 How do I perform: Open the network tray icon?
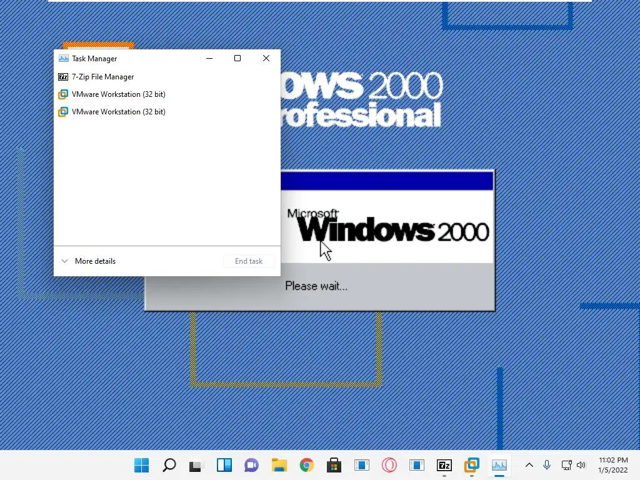[x=566, y=465]
